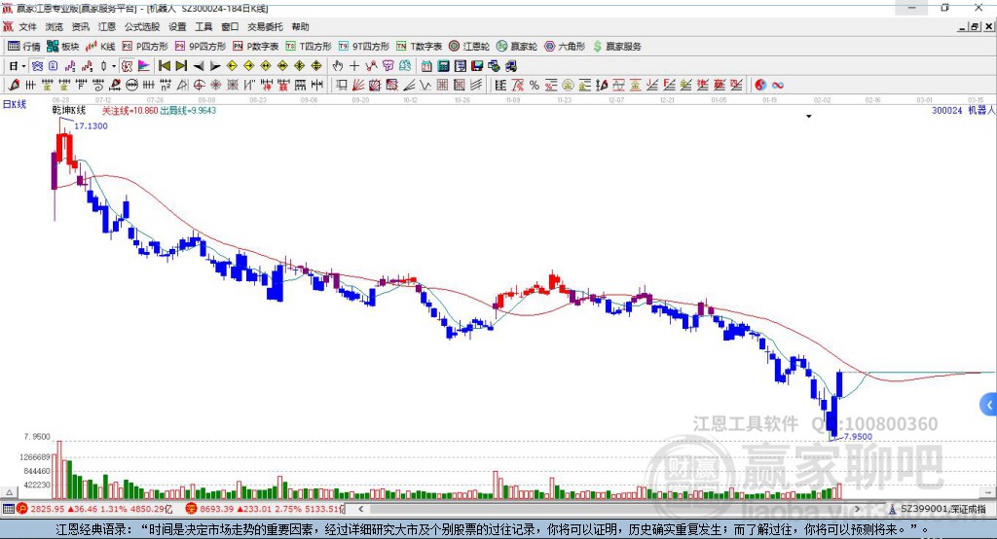This screenshot has height=539, width=997.
Task: Click the 出局线=9.9643 value
Action: 188,110
